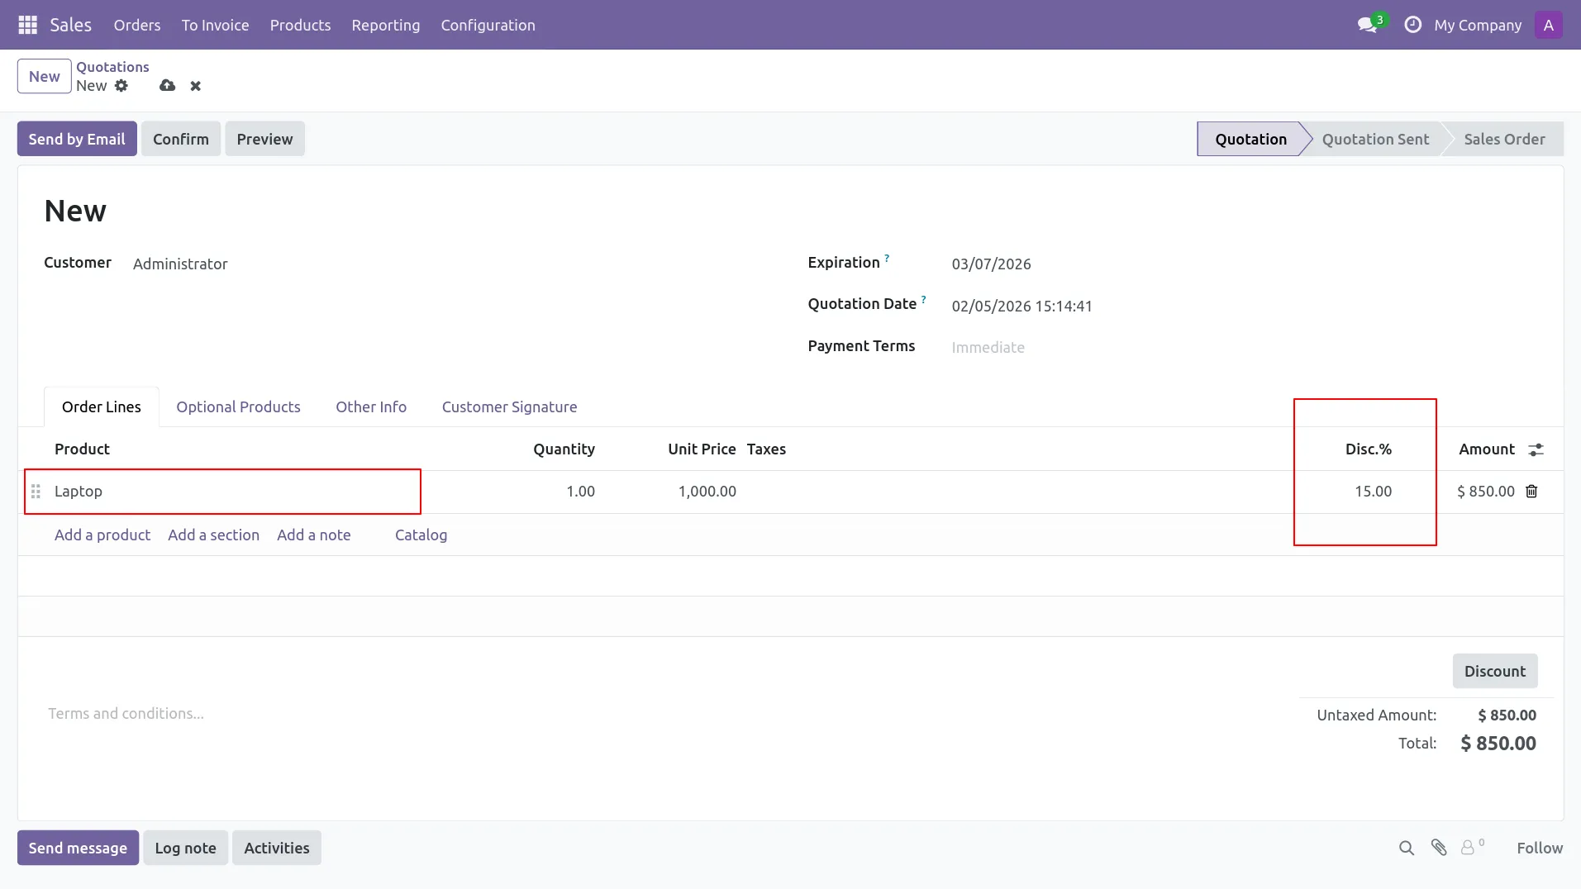Click the gear actions icon beside New
This screenshot has width=1581, height=889.
coord(121,86)
